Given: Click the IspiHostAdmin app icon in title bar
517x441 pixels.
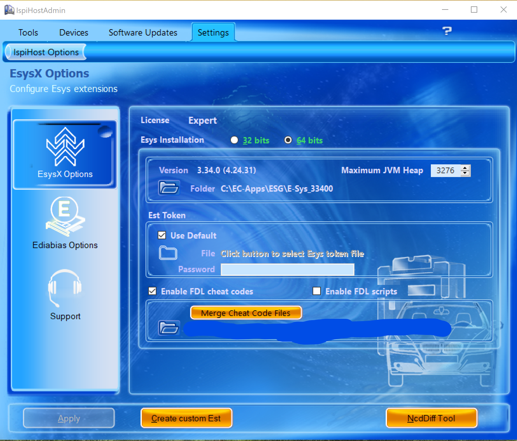Looking at the screenshot, I should click(x=9, y=10).
